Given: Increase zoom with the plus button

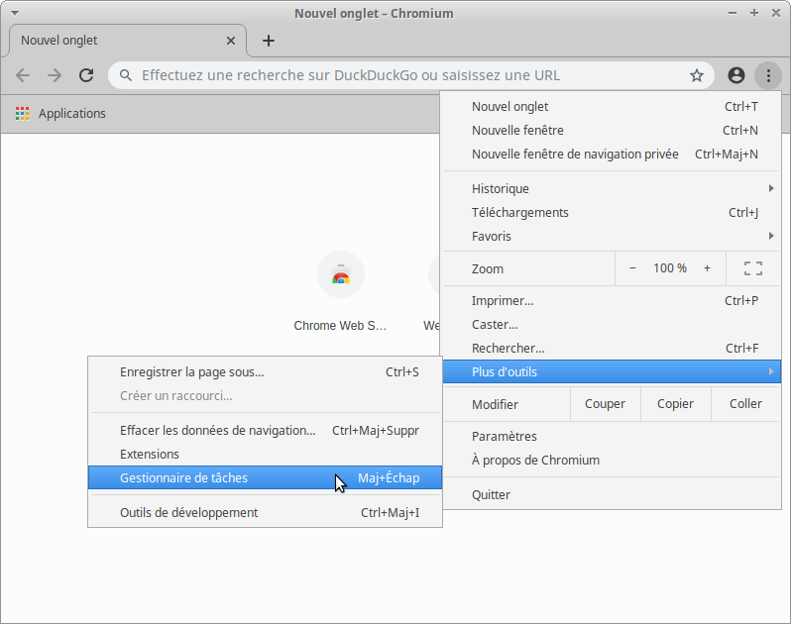Looking at the screenshot, I should pyautogui.click(x=707, y=268).
